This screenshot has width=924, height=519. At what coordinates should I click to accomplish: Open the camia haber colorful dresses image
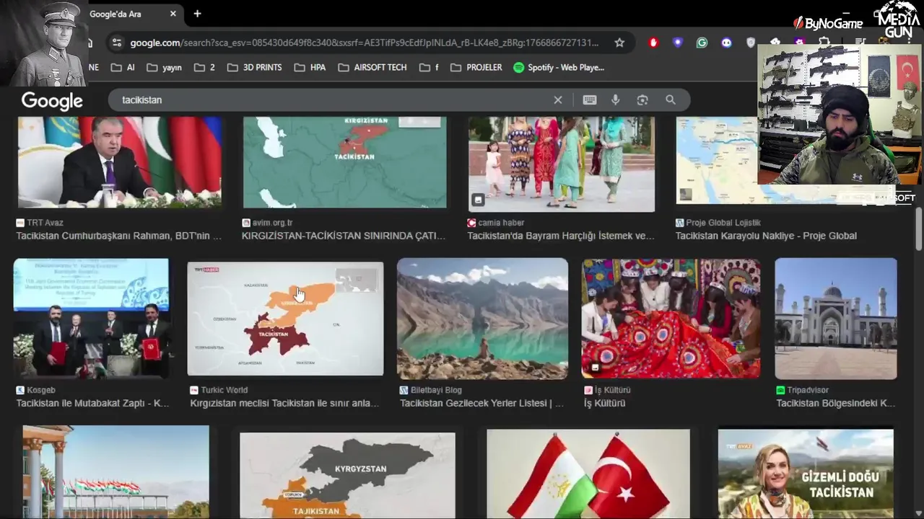click(562, 164)
